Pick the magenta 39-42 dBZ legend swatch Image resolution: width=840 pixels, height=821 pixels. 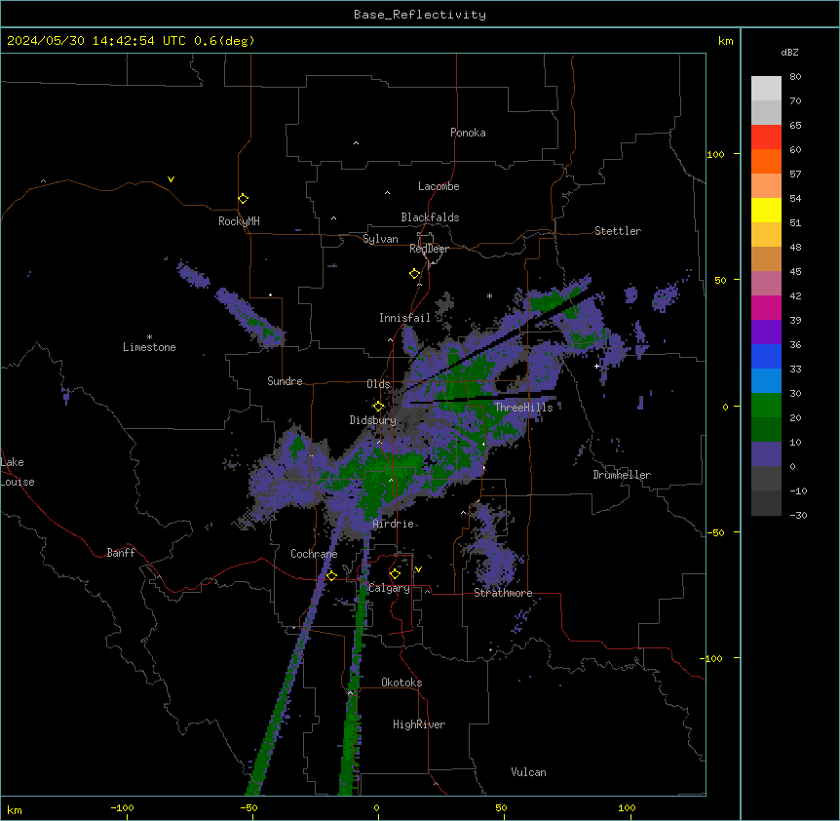tap(766, 307)
